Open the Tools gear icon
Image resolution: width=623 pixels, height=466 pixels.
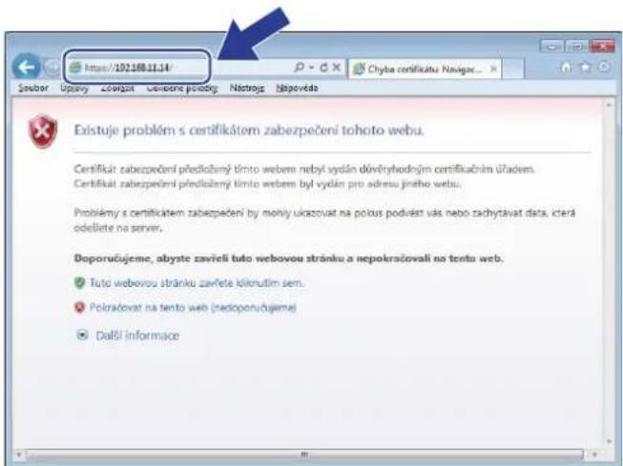(604, 68)
